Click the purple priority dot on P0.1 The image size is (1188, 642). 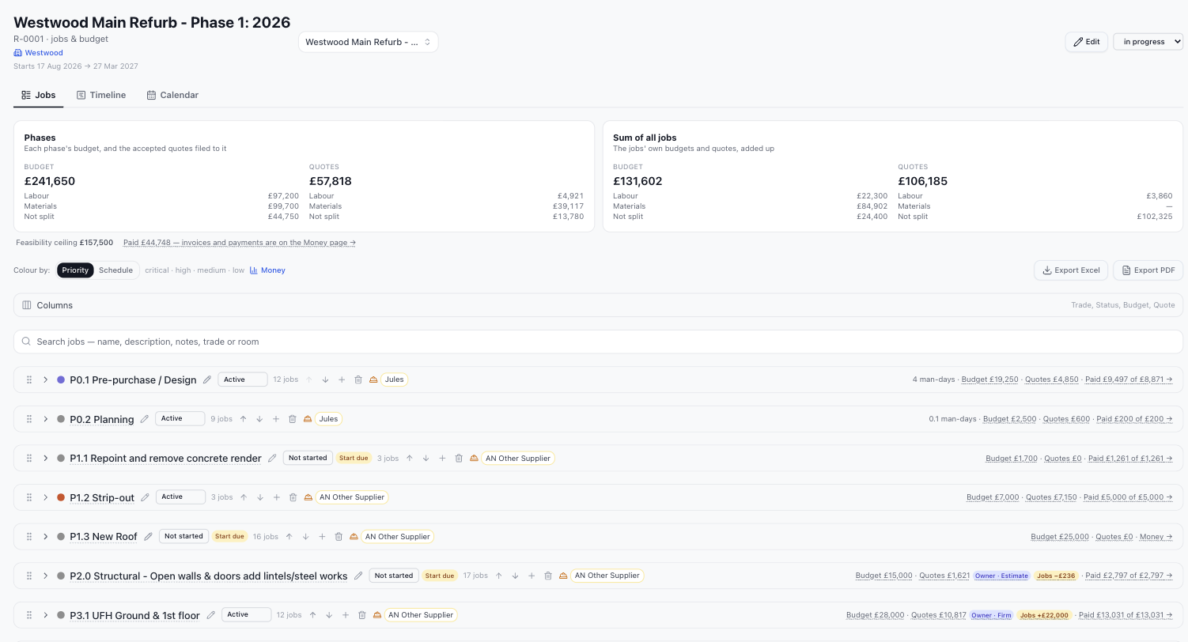point(61,380)
